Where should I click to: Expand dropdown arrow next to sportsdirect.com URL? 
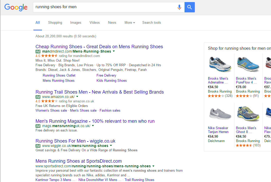click(x=153, y=166)
